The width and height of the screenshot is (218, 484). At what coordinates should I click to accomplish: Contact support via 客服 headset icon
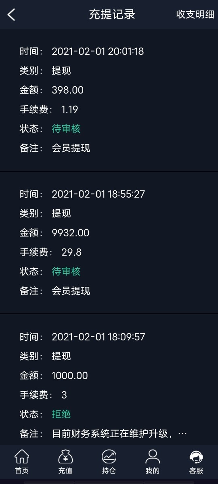pos(196,457)
